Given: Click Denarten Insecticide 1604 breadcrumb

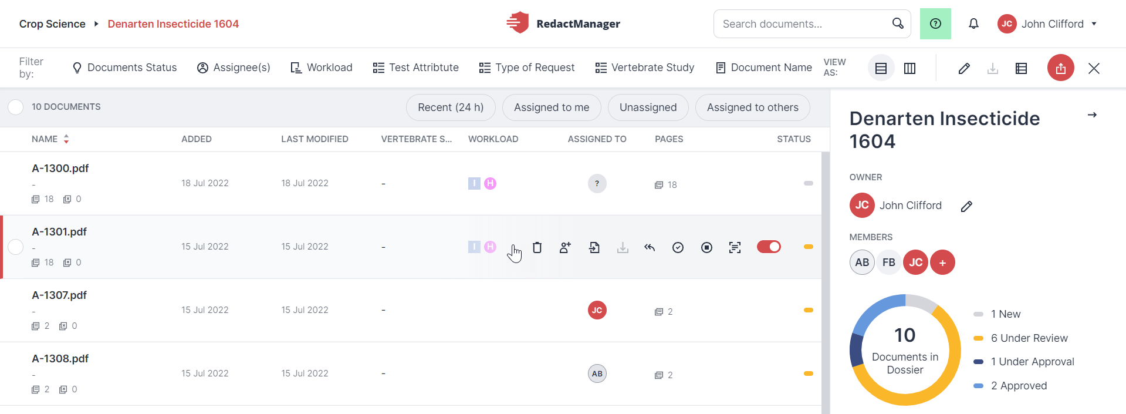Looking at the screenshot, I should tap(173, 24).
